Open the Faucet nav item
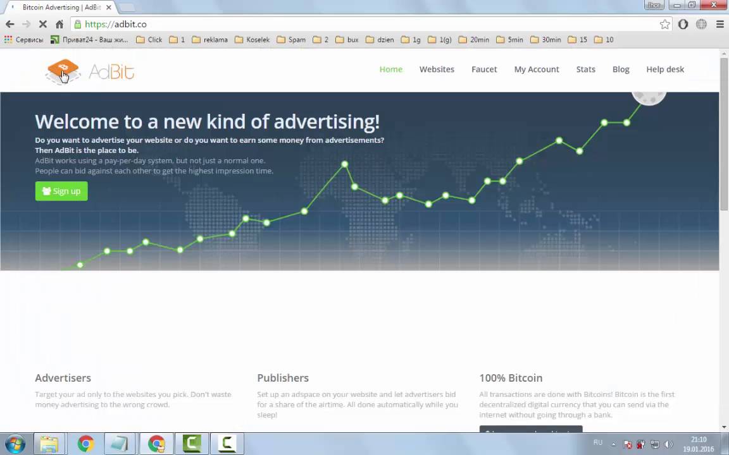The image size is (729, 455). click(484, 69)
